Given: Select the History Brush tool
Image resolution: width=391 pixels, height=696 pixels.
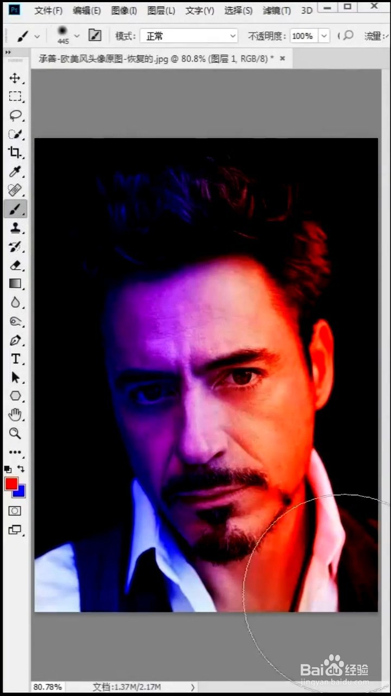Looking at the screenshot, I should point(15,246).
